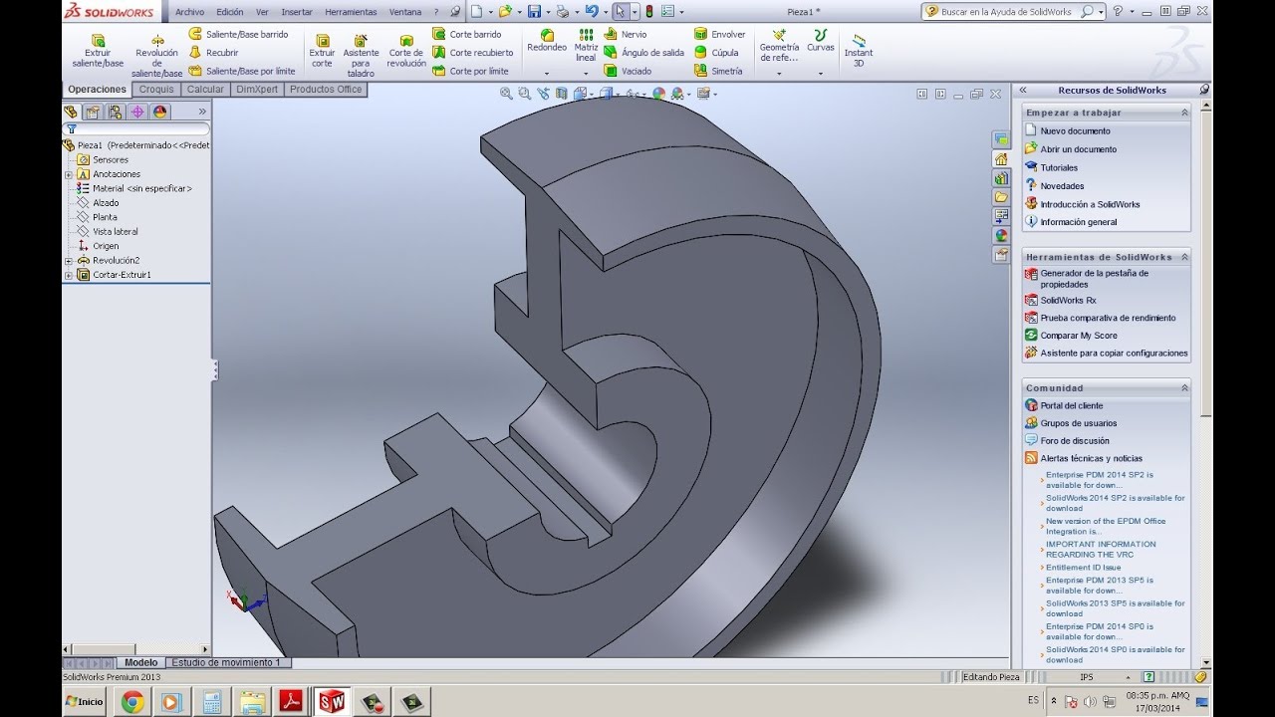Expand the Anotaciones tree node
Image resolution: width=1275 pixels, height=717 pixels.
[x=69, y=174]
